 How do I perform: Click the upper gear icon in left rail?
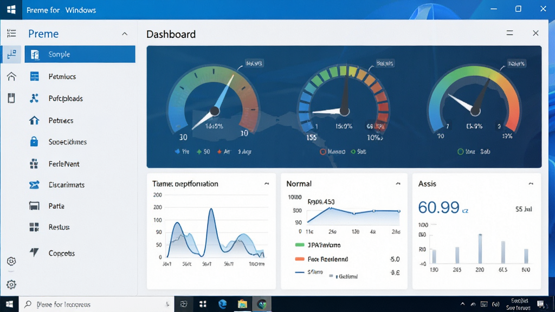tap(11, 261)
